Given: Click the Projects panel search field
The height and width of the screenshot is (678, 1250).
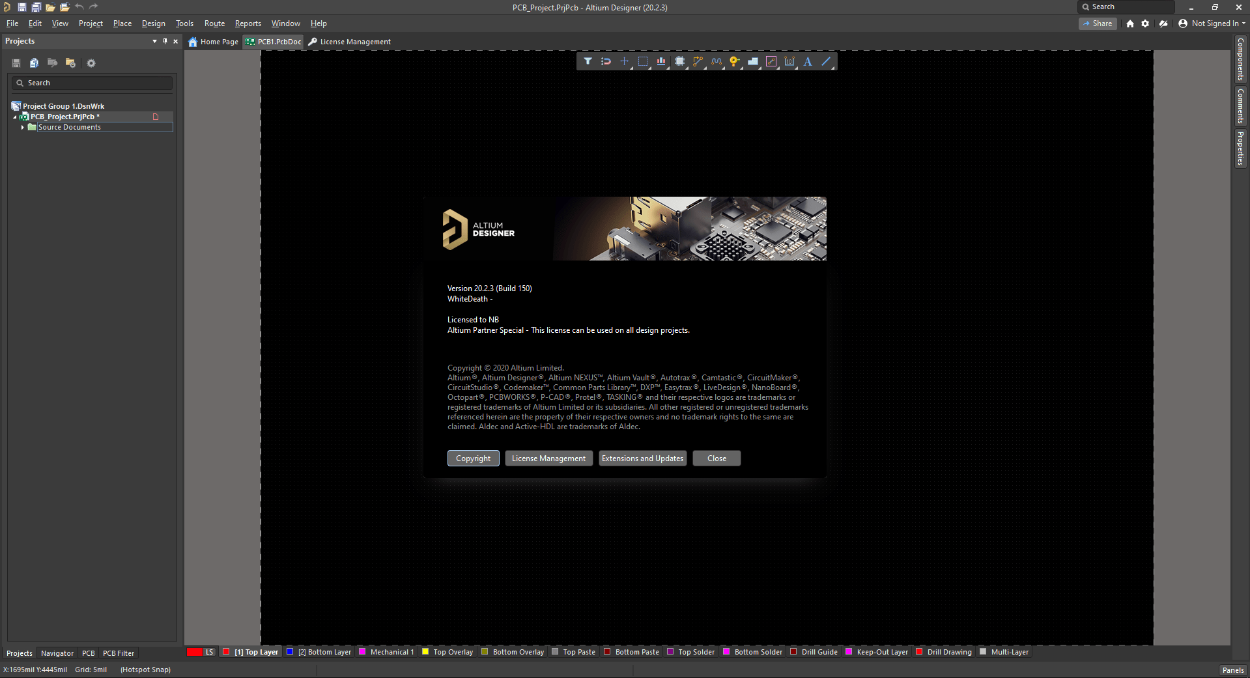Looking at the screenshot, I should click(x=92, y=83).
